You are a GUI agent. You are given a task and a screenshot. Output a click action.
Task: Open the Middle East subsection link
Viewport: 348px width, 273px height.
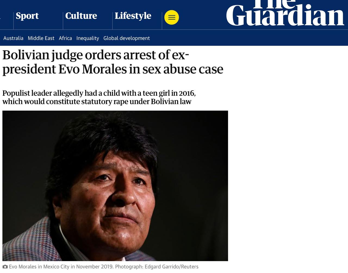point(41,38)
